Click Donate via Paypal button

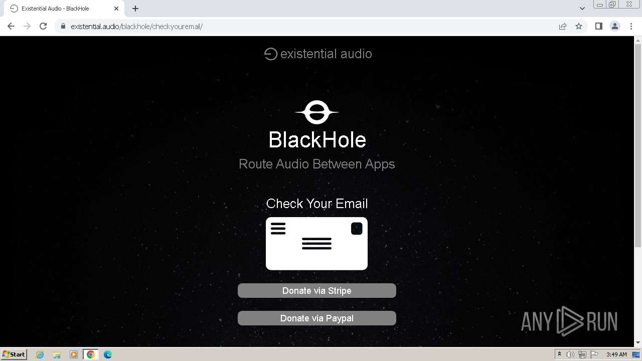(x=317, y=318)
